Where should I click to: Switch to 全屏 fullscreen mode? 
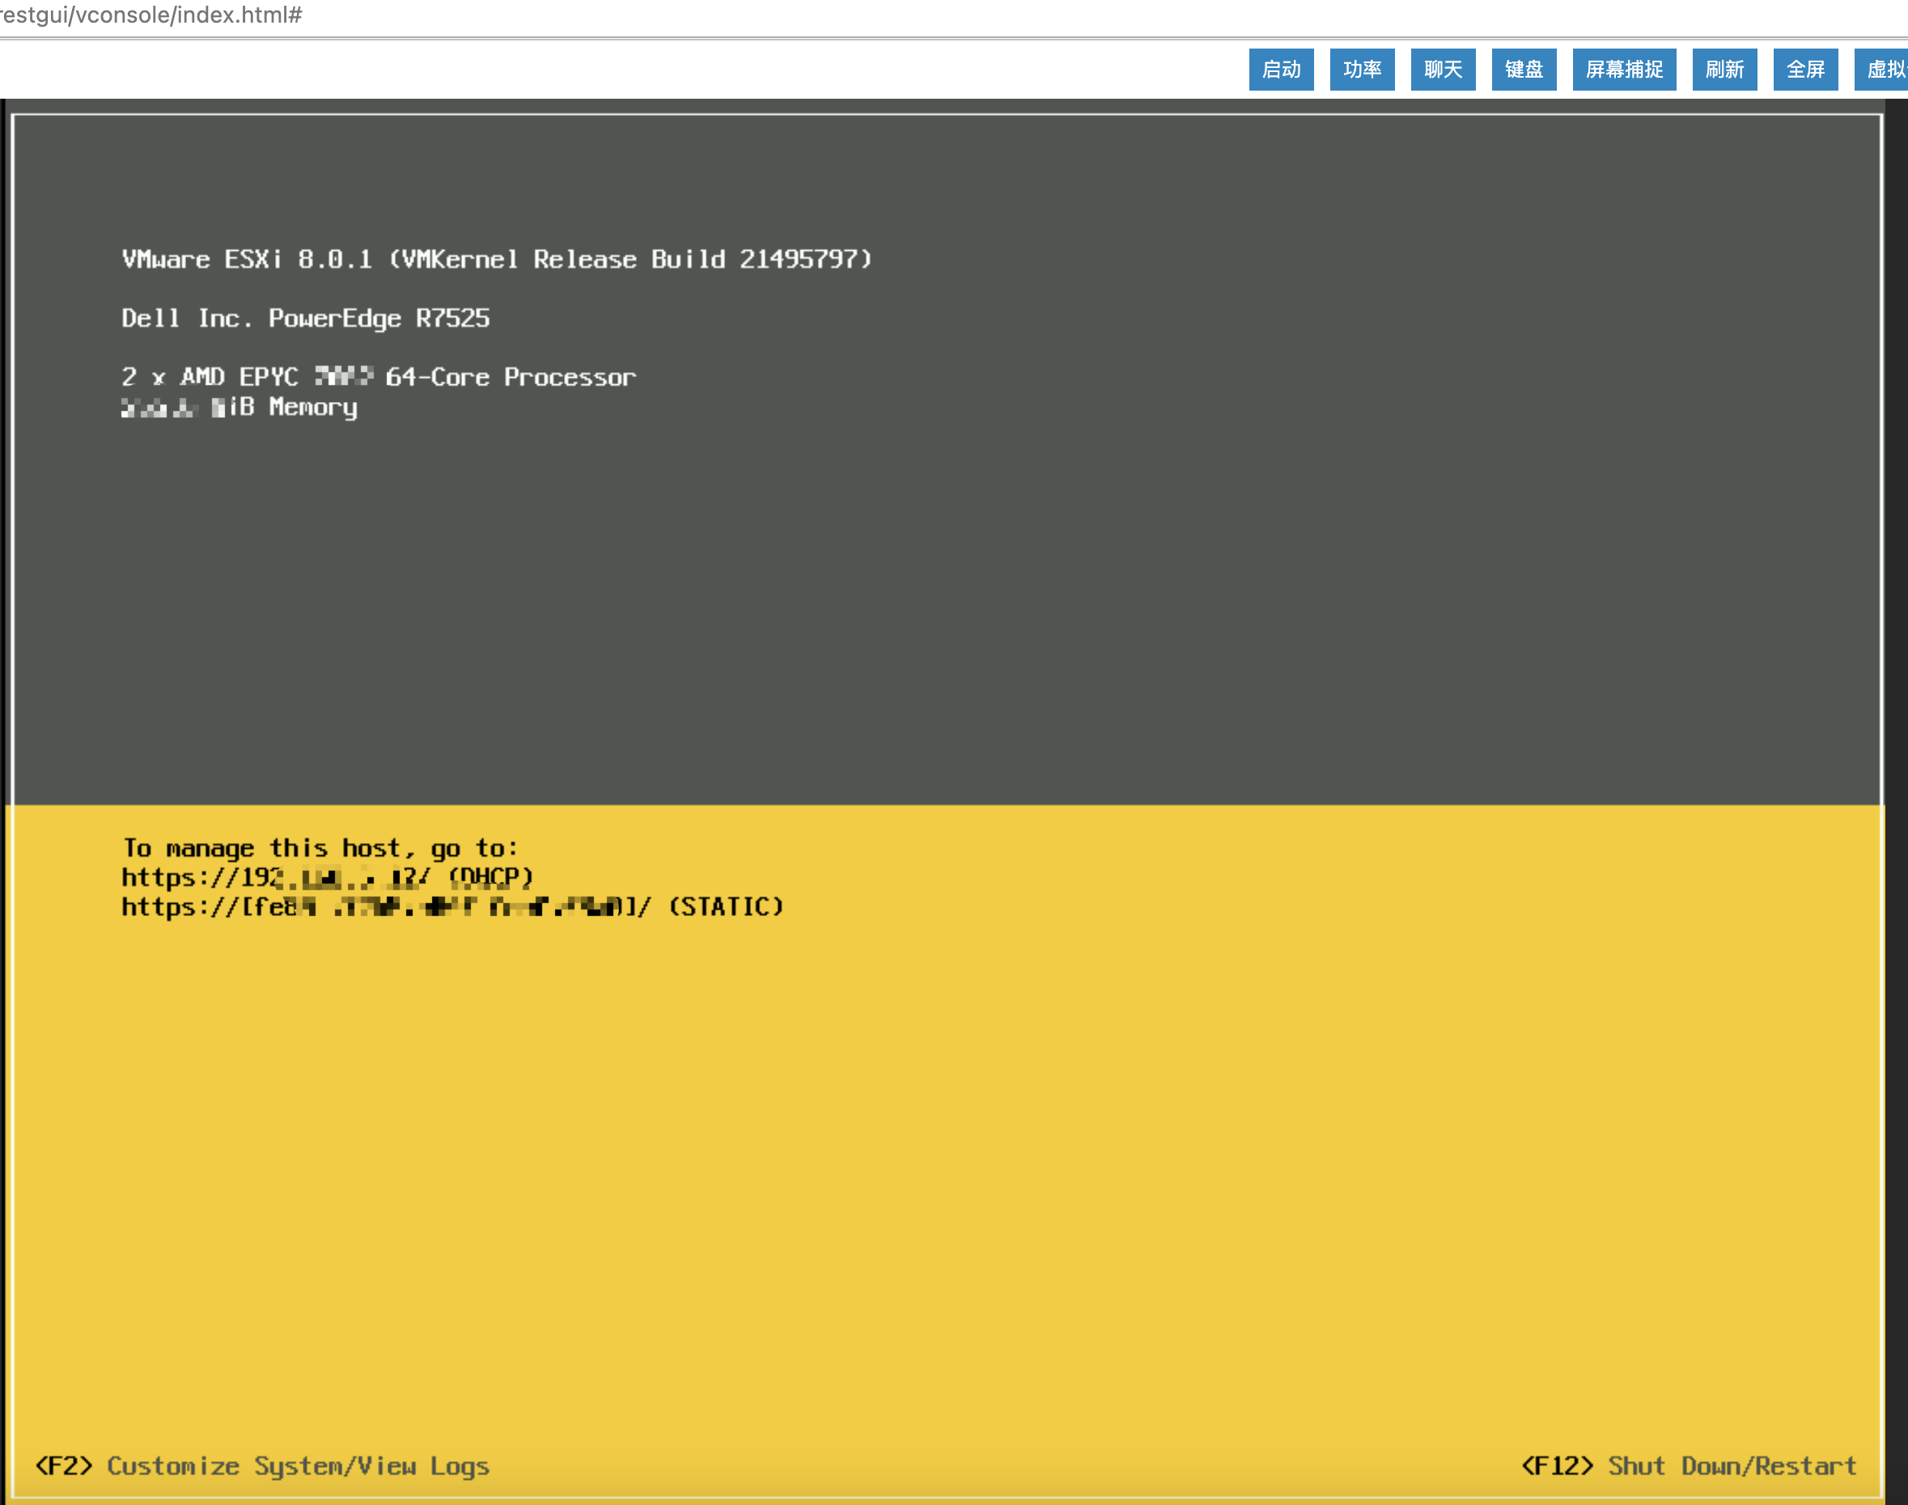[x=1806, y=70]
